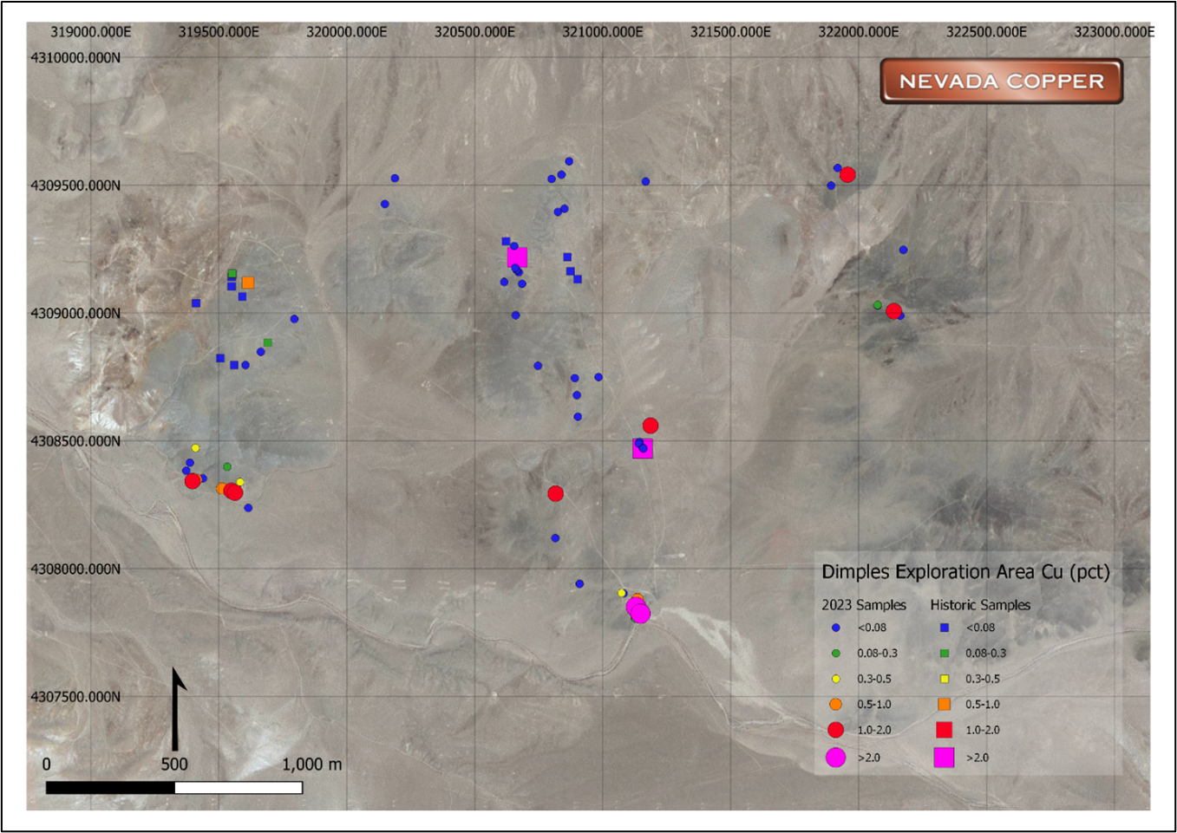
Task: Select the magenta circle legend symbol for 2023 >2.0
Action: (835, 758)
